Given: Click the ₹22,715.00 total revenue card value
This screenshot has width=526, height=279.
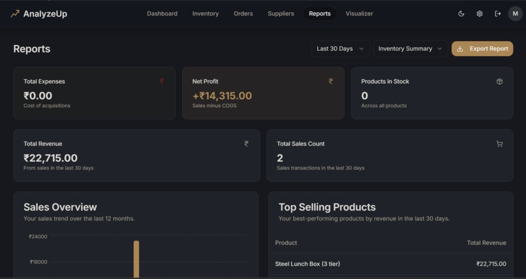Looking at the screenshot, I should pos(50,158).
